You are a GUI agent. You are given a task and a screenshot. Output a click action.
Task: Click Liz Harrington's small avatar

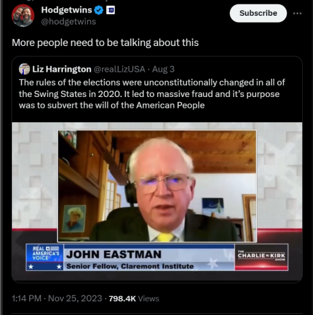coord(25,69)
